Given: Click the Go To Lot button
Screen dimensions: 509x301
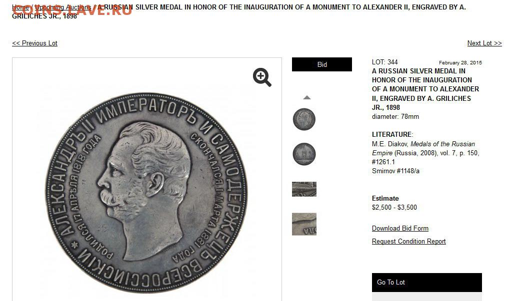Looking at the screenshot, I should pos(427,282).
